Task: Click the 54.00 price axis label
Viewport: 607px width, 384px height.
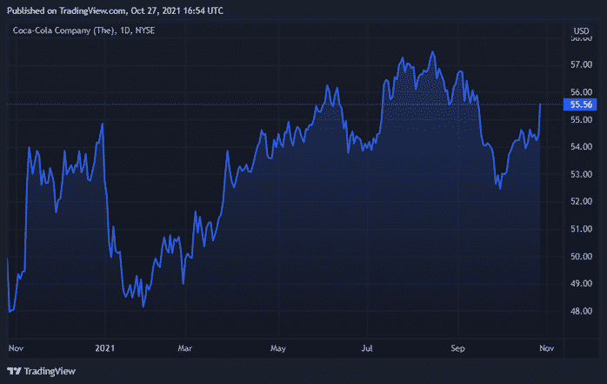Action: 582,147
